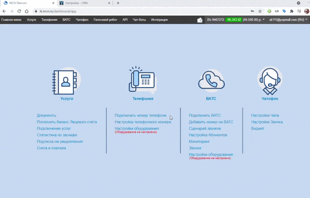Select the Интеграции menu item

[x=159, y=20]
